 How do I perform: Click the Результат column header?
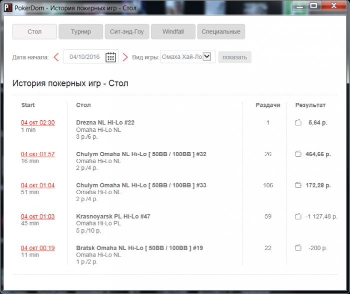[310, 105]
